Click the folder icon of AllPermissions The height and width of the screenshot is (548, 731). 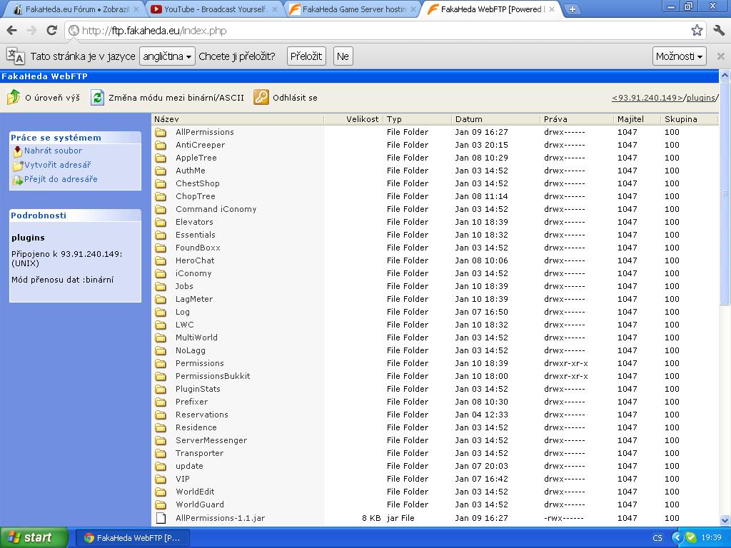coord(161,132)
